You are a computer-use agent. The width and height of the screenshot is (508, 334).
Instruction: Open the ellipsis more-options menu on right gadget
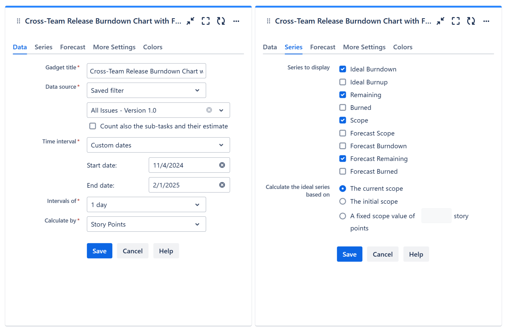click(x=486, y=21)
